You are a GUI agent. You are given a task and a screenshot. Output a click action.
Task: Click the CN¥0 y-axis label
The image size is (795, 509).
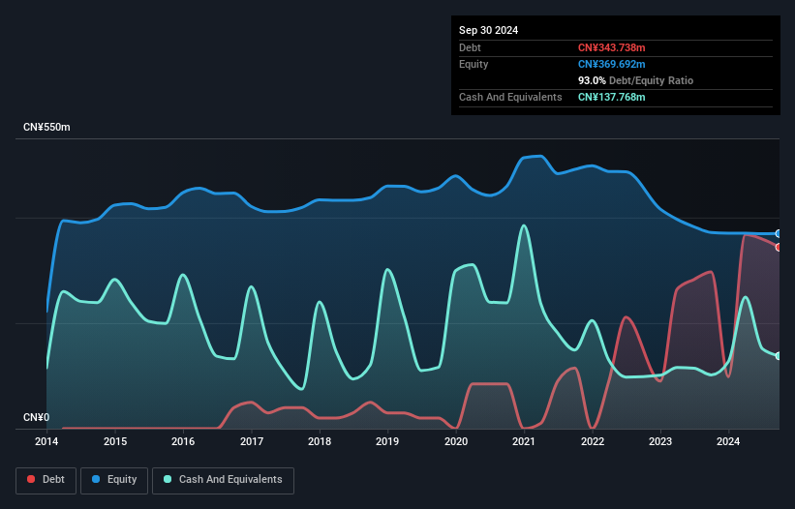pyautogui.click(x=37, y=417)
